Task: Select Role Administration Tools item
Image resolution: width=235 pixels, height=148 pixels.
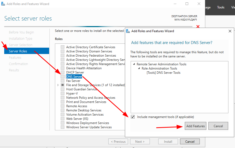Action: [x=159, y=68]
